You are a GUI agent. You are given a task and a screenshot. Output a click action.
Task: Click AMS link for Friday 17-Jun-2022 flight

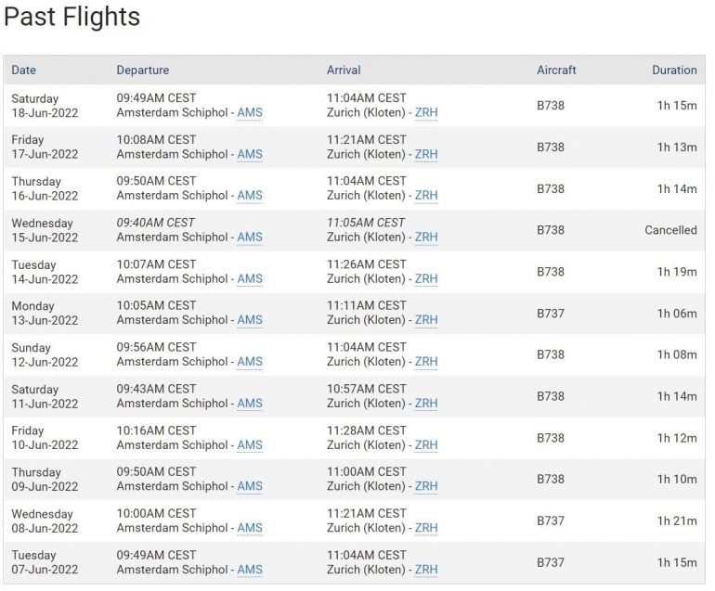(x=250, y=155)
